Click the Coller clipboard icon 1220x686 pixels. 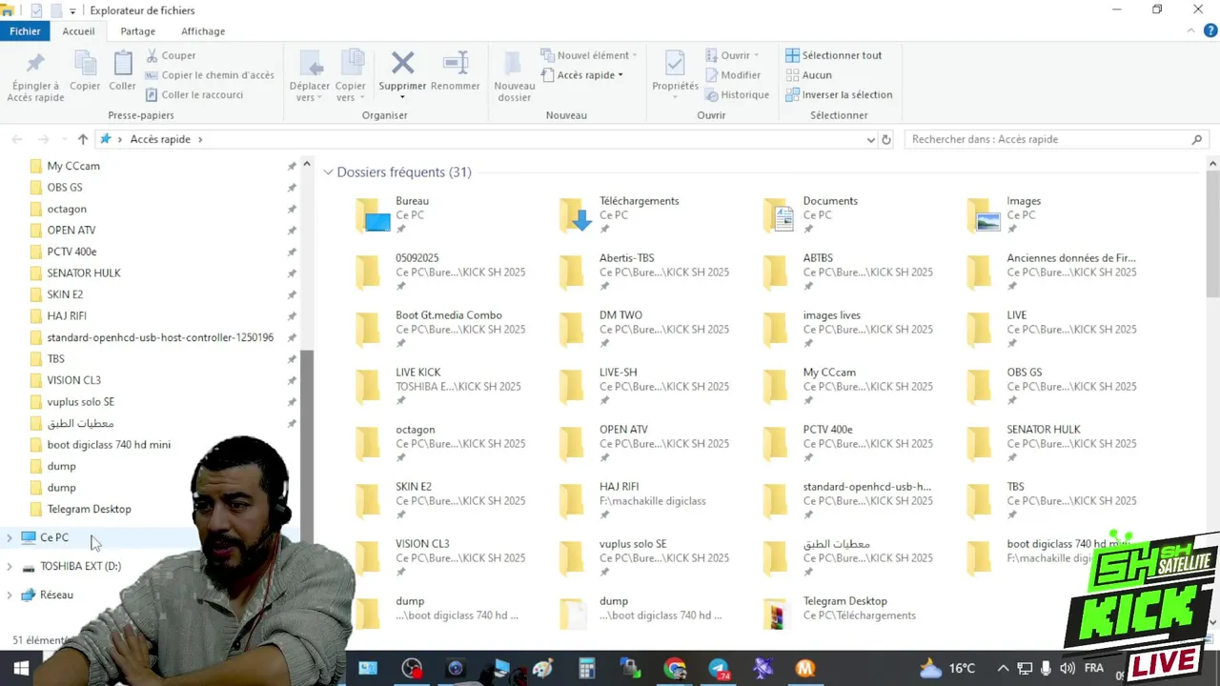click(x=123, y=64)
